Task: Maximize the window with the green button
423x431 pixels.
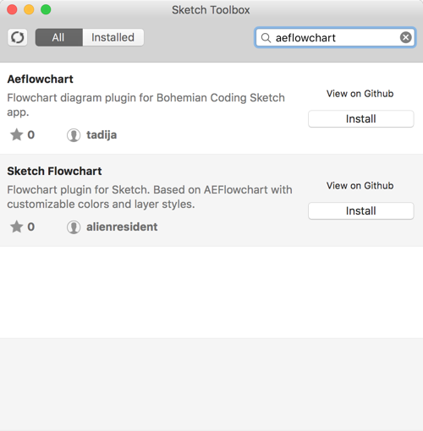Action: tap(46, 9)
